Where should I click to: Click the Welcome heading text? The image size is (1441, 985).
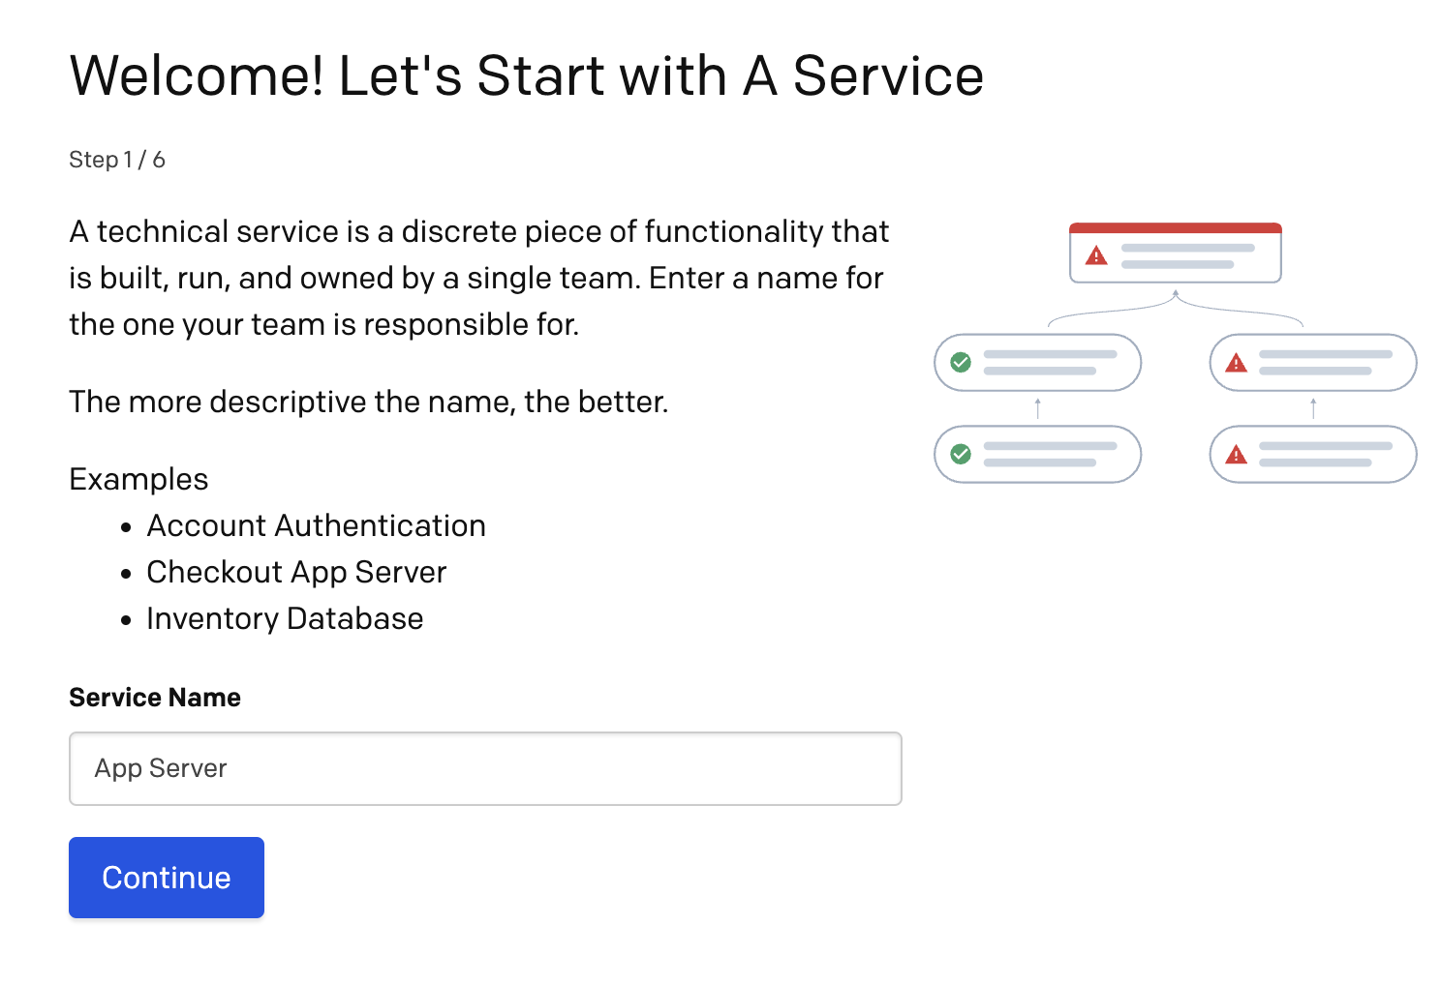tap(526, 75)
